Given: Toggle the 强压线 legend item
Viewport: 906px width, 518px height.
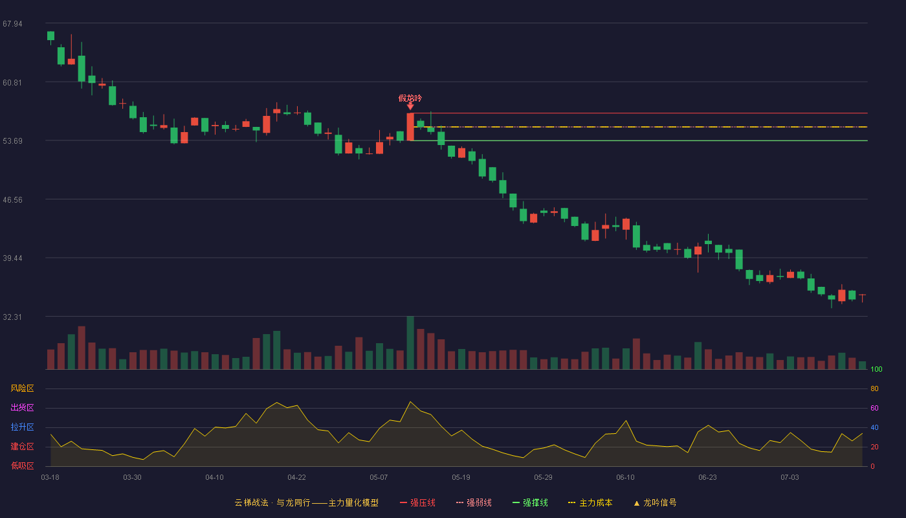Looking at the screenshot, I should pos(417,502).
